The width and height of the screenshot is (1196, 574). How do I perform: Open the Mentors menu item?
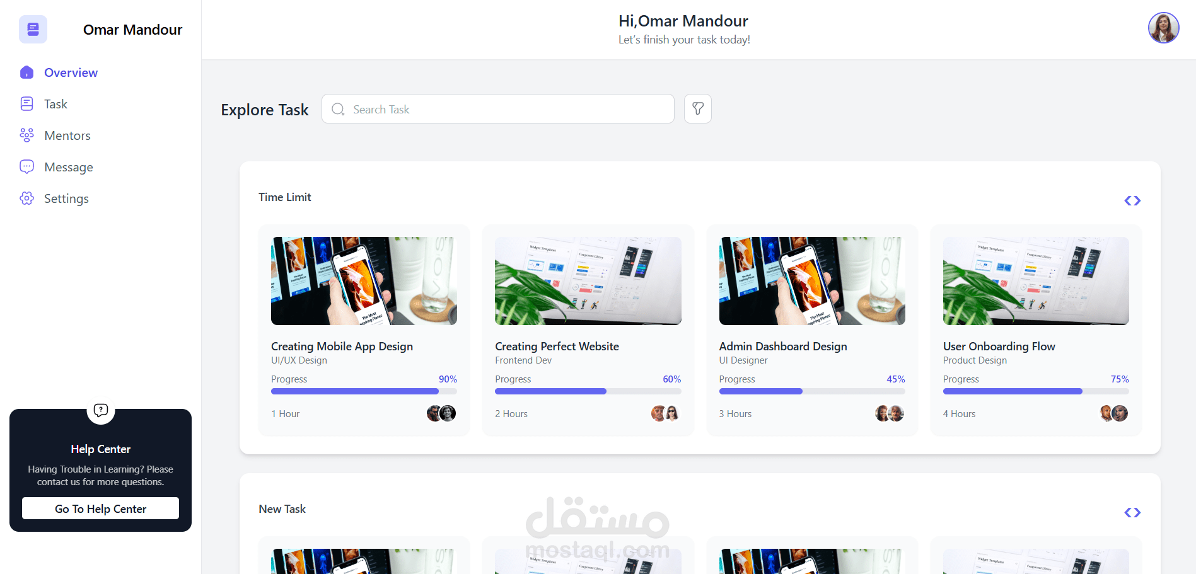point(67,135)
